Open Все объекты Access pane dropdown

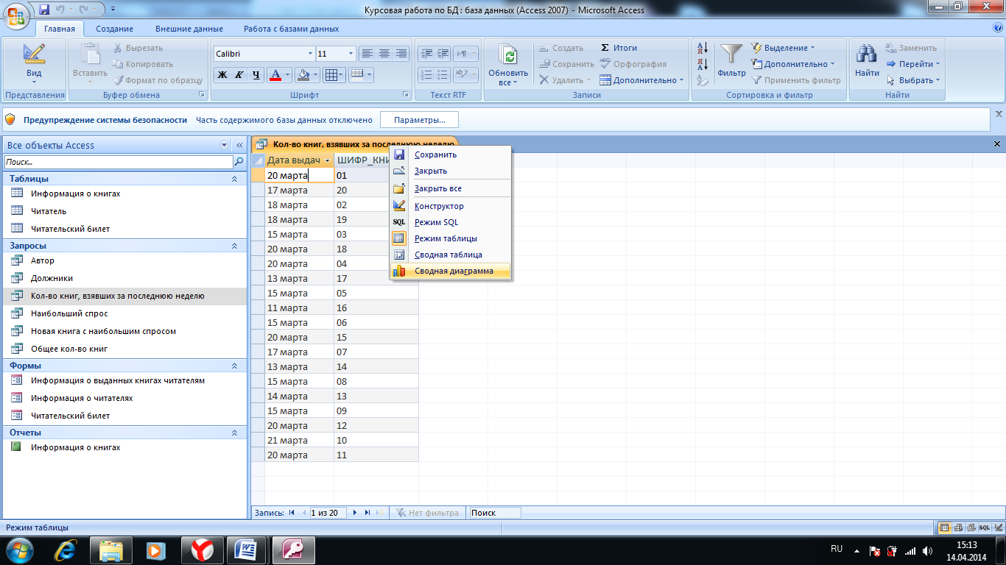tap(225, 146)
